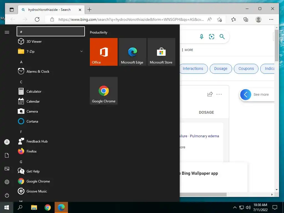Image resolution: width=284 pixels, height=213 pixels.
Task: Open the Microsoft Store tile
Action: [161, 52]
